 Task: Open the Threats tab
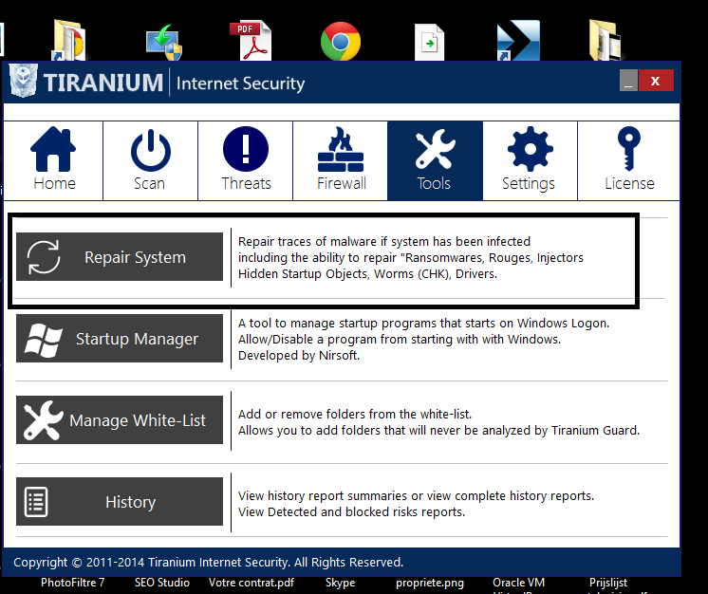point(246,160)
